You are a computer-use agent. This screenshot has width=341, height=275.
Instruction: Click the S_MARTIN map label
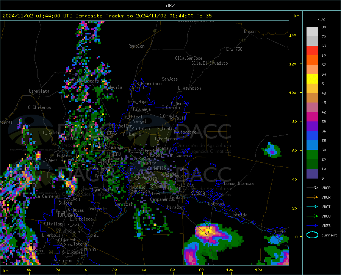(157, 168)
